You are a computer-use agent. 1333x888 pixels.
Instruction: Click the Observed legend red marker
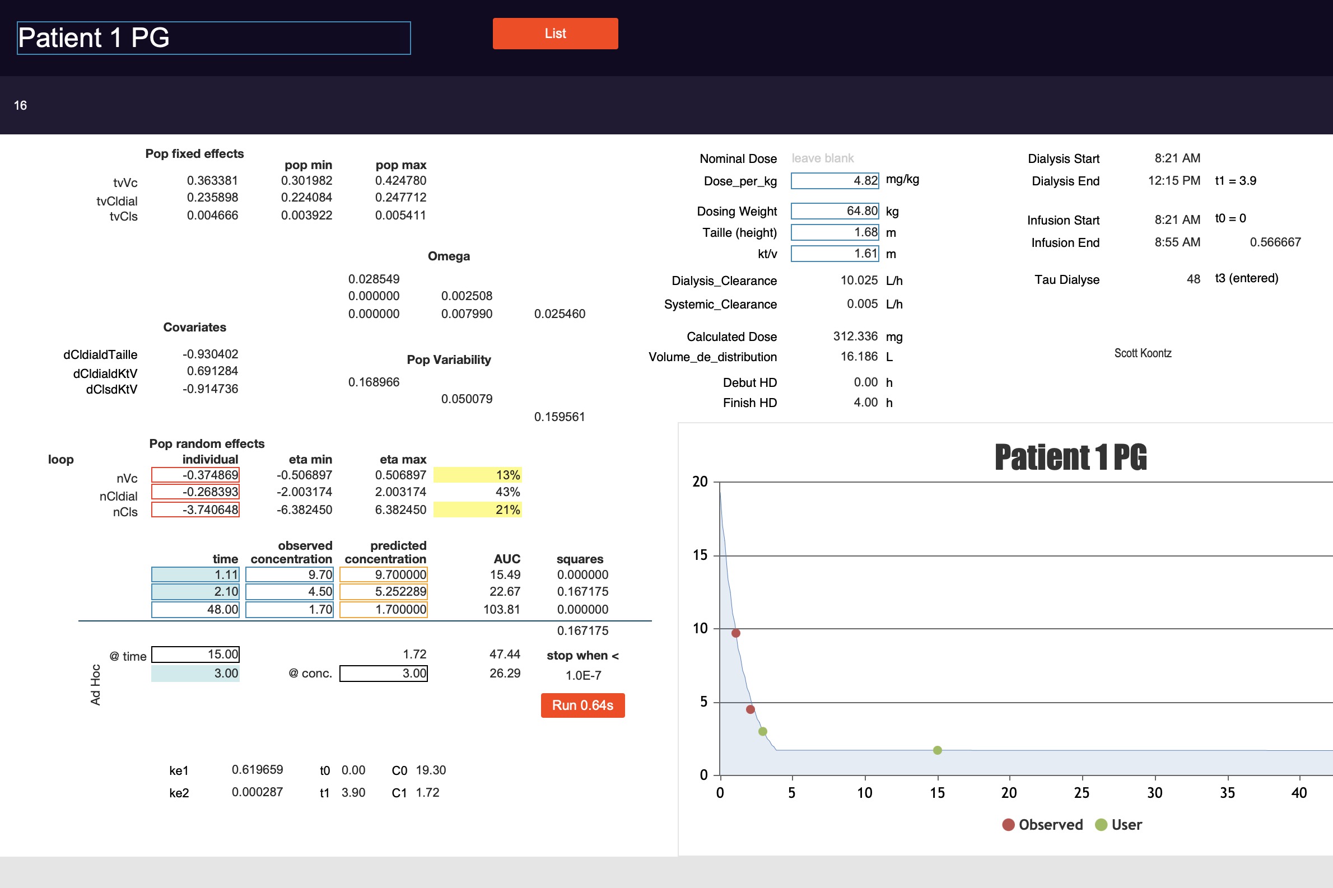click(1008, 825)
